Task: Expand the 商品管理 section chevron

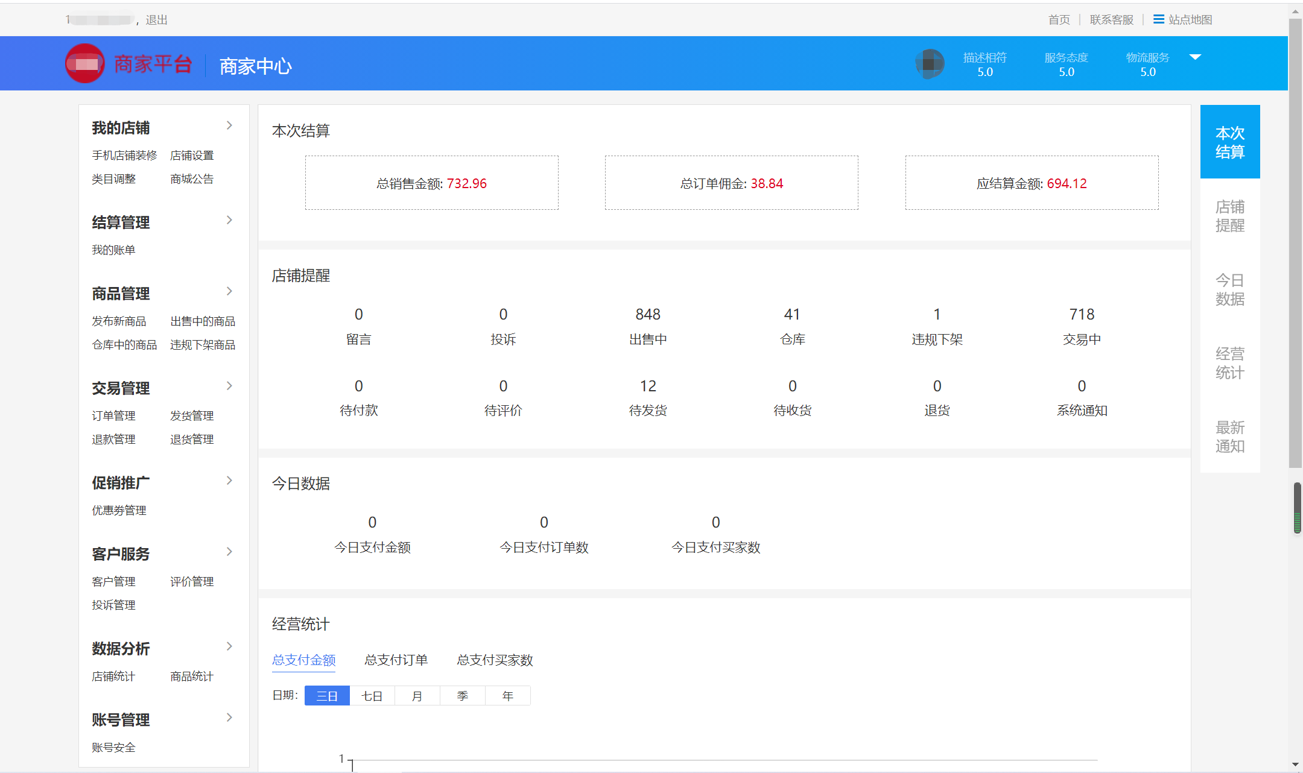Action: click(229, 291)
